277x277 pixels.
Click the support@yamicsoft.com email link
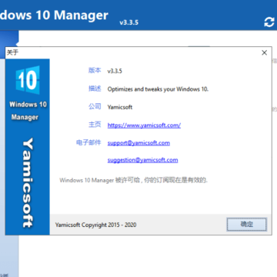(138, 142)
